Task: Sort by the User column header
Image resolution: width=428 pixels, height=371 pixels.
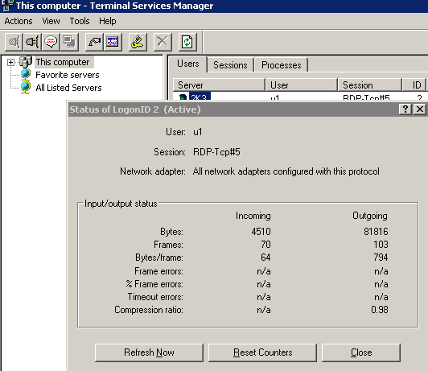Action: point(302,85)
